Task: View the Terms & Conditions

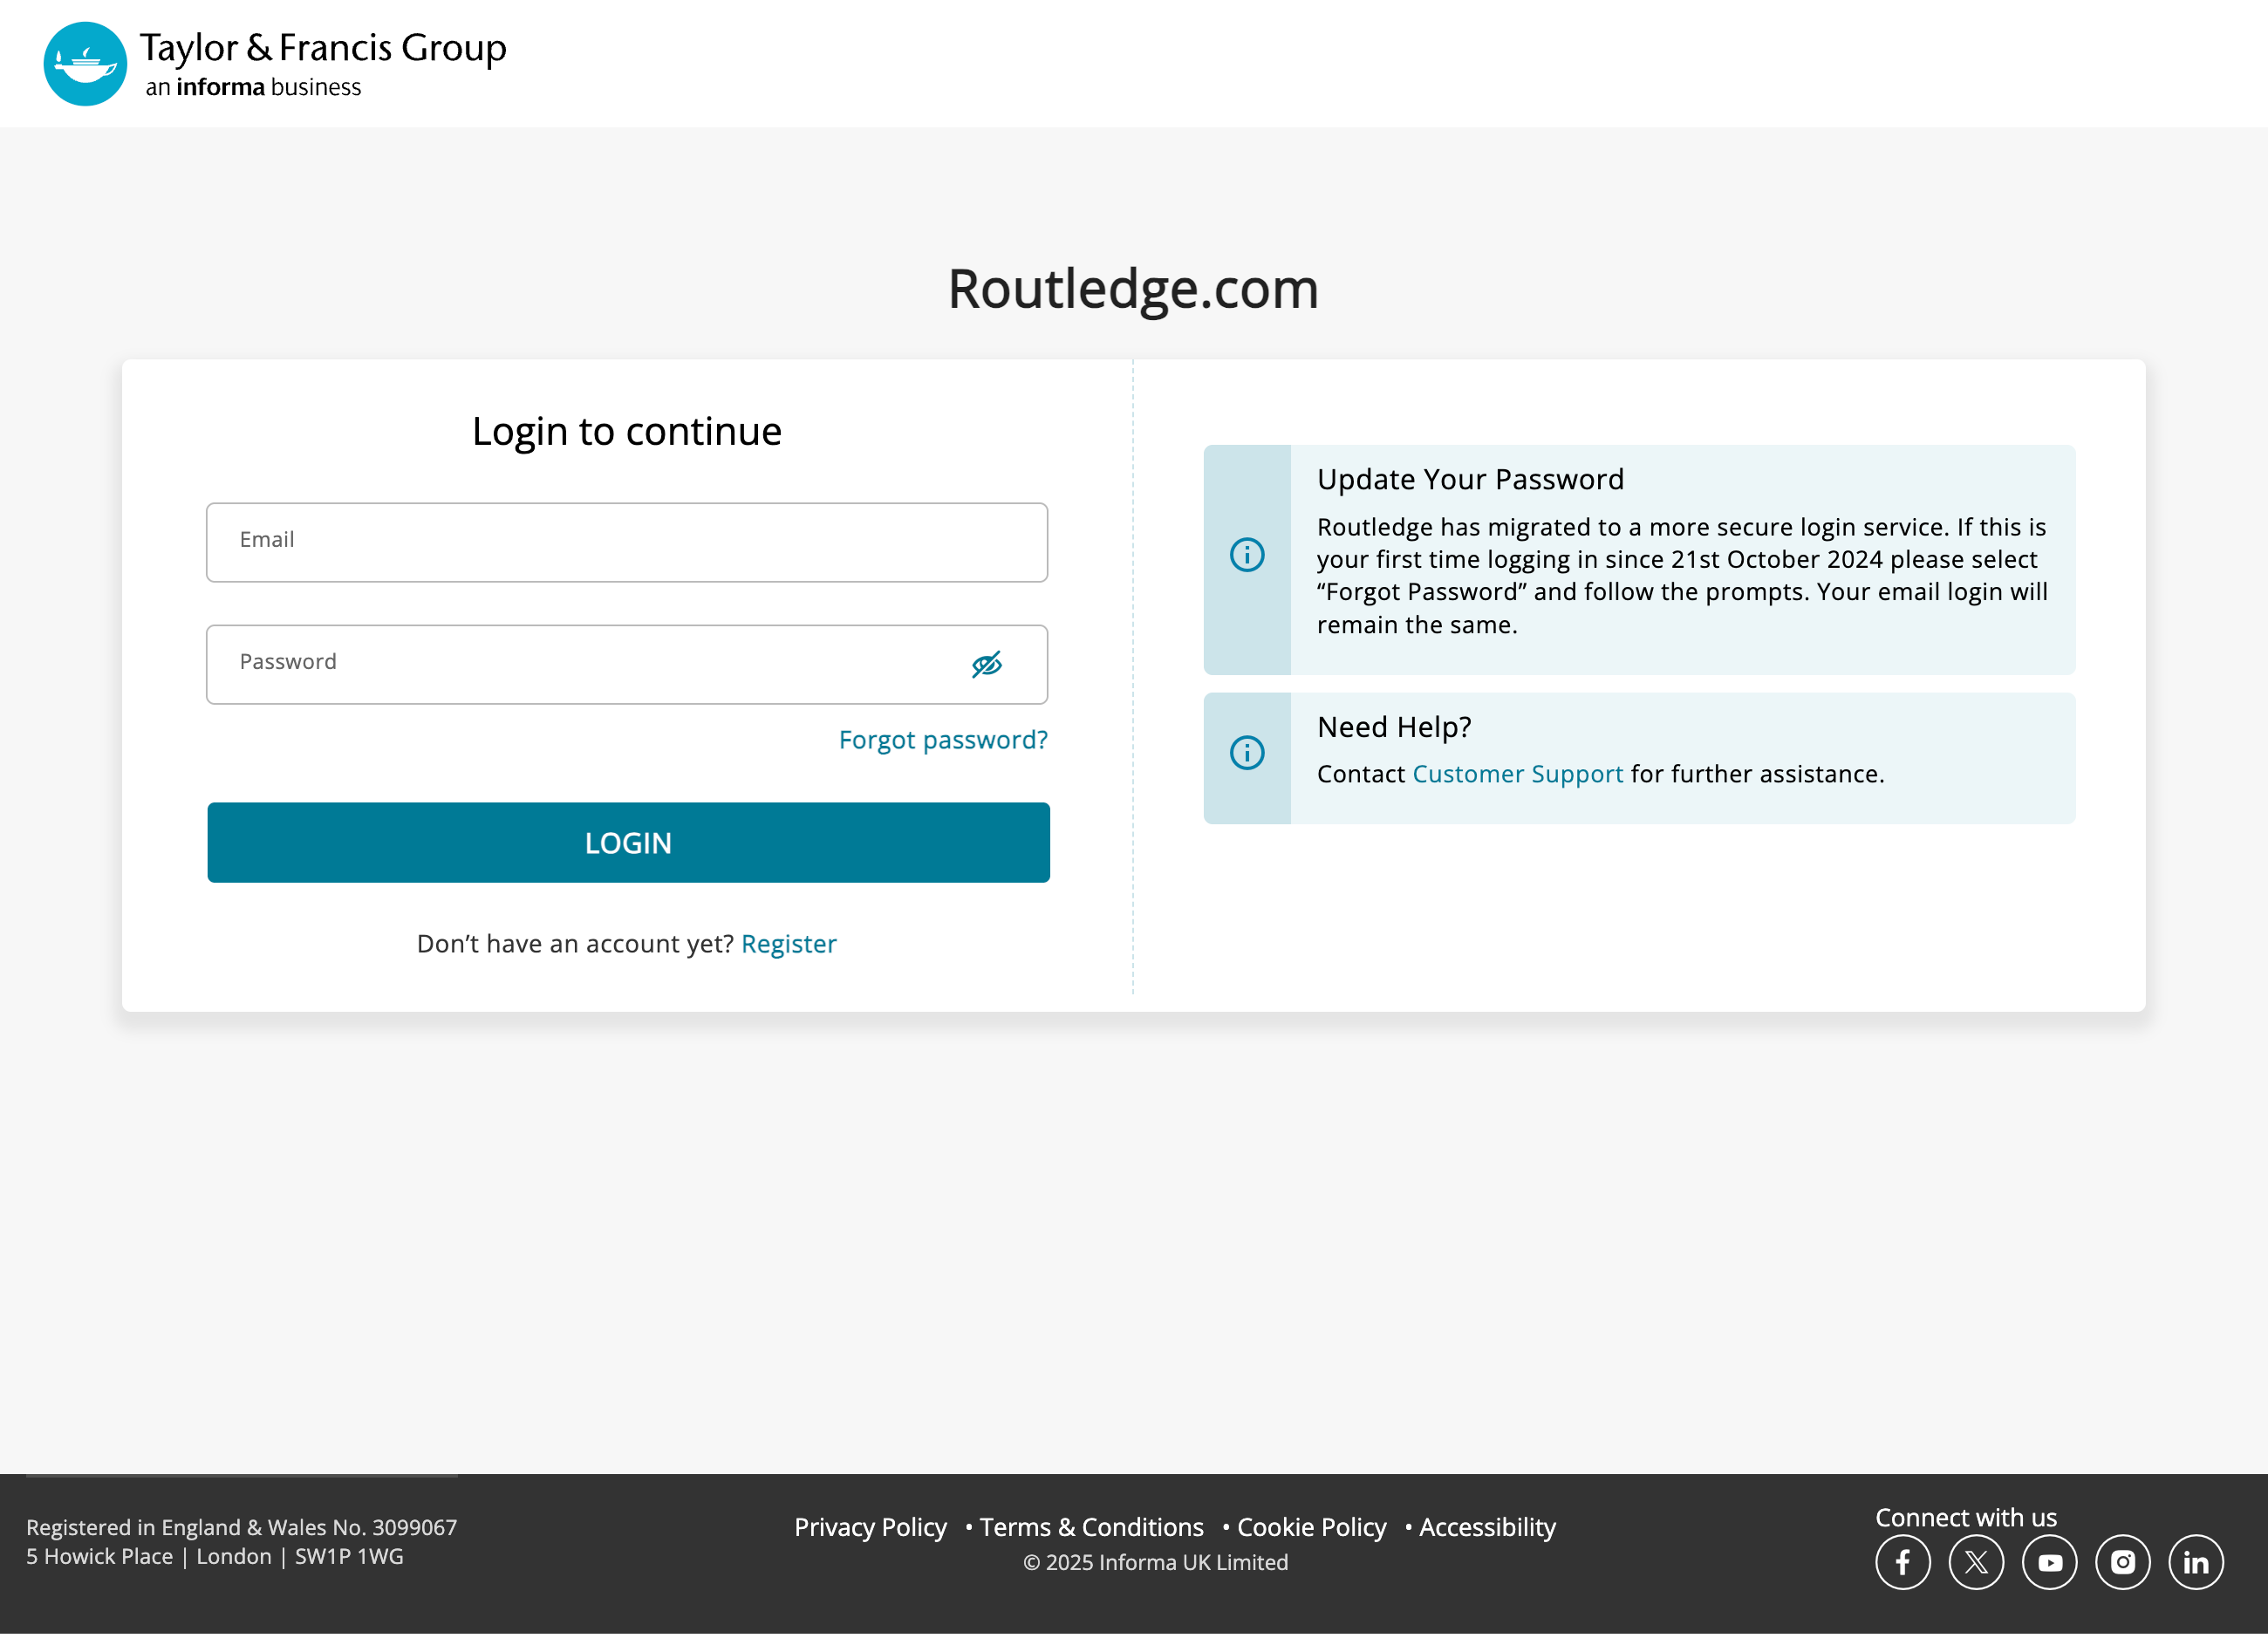Action: (x=1091, y=1527)
